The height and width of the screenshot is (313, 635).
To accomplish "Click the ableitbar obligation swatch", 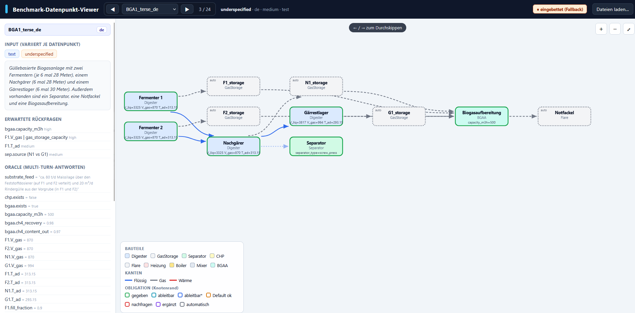I will tap(154, 295).
